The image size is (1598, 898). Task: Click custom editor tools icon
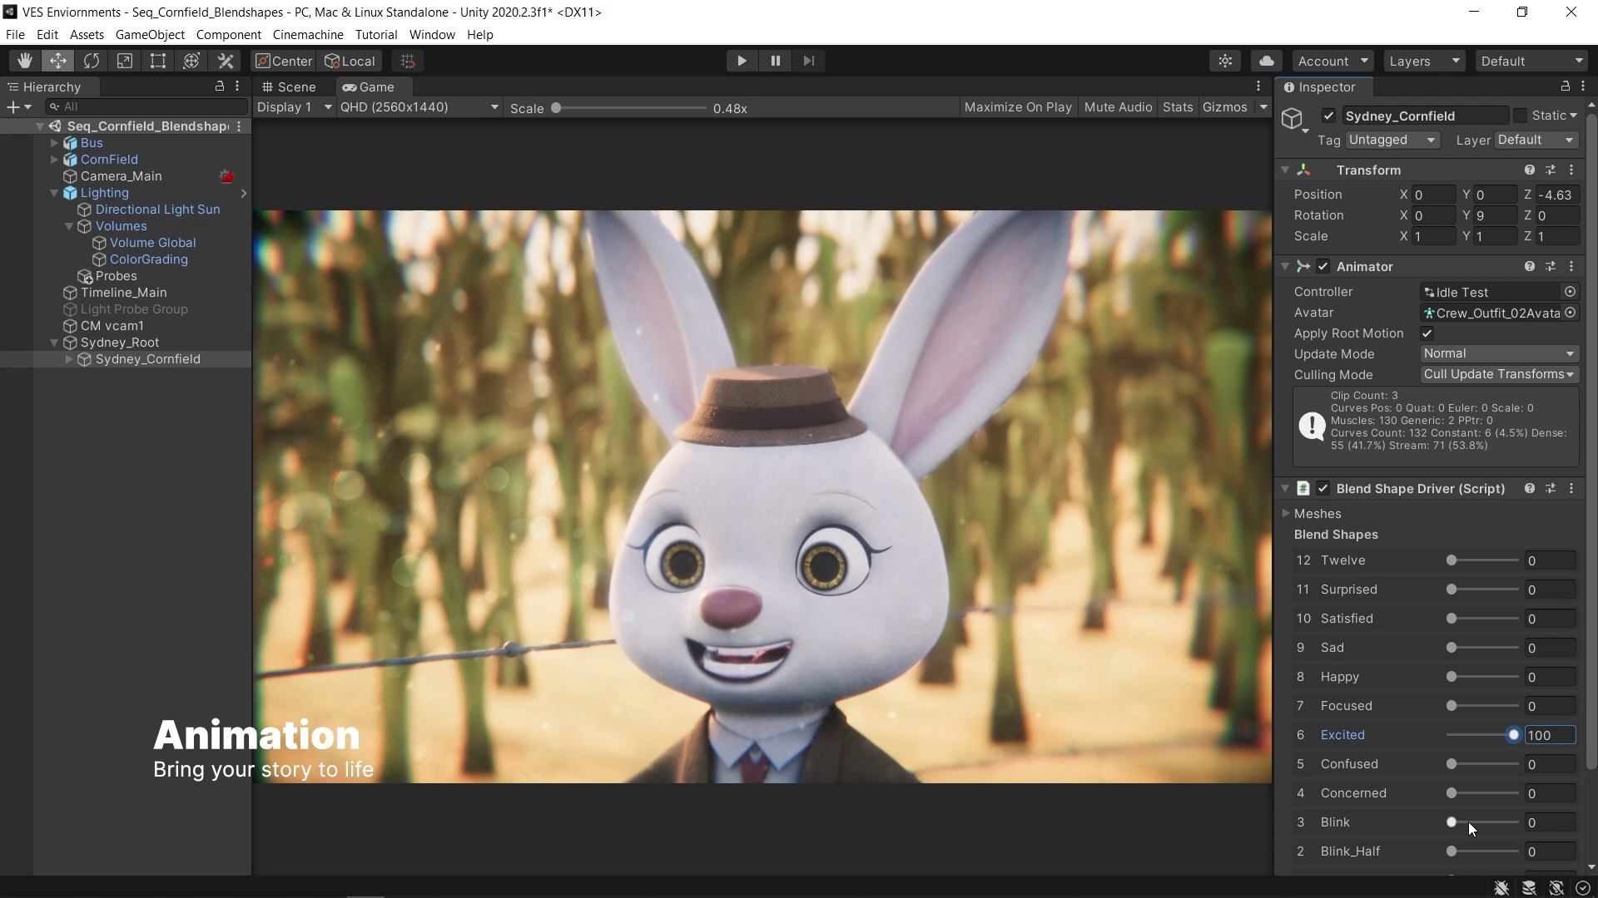coord(226,61)
